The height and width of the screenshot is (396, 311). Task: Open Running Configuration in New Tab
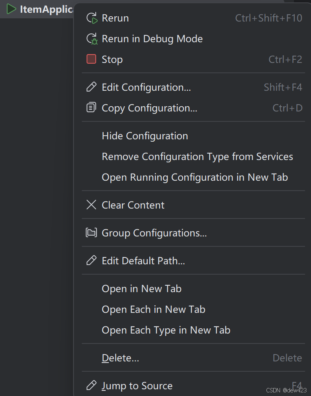[195, 177]
